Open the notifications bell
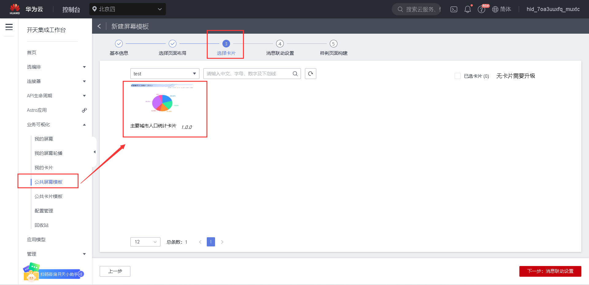 coord(468,9)
